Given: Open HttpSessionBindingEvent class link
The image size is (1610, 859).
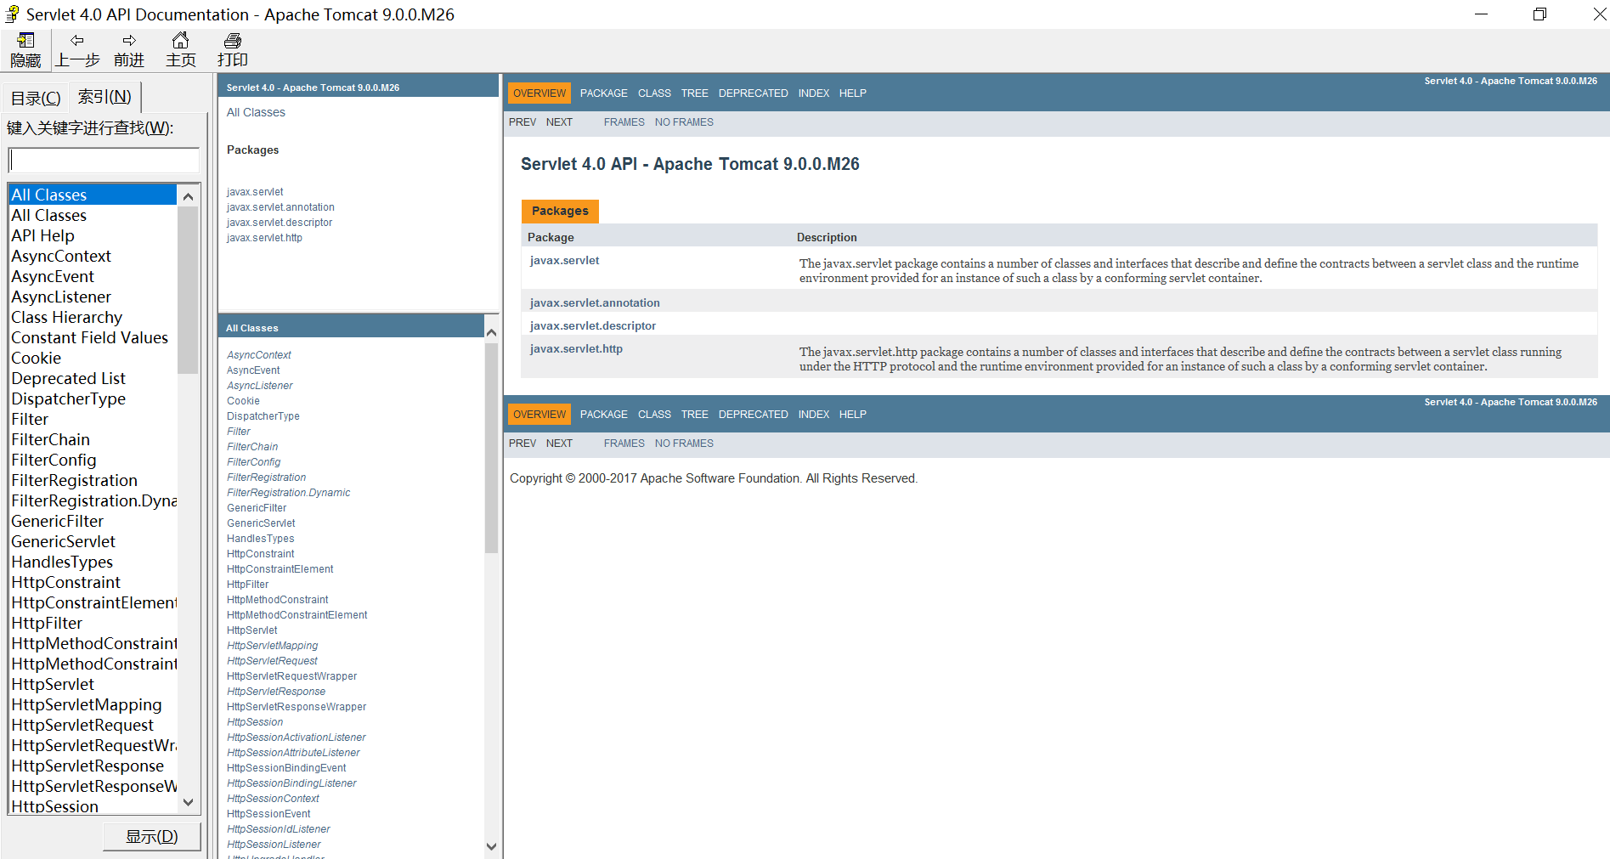Looking at the screenshot, I should 286,768.
